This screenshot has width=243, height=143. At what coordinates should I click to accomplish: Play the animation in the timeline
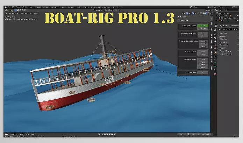click(x=110, y=134)
